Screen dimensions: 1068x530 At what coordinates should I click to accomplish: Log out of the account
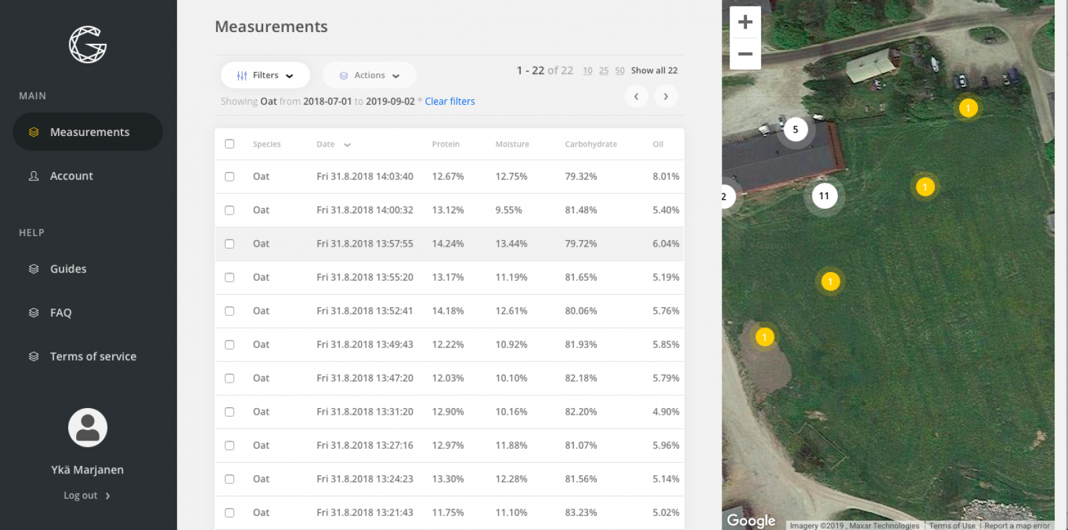click(87, 495)
